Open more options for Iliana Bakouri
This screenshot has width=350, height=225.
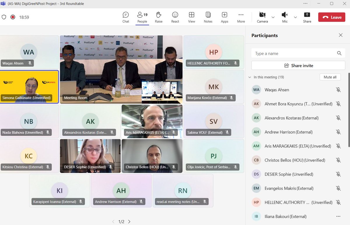click(338, 216)
